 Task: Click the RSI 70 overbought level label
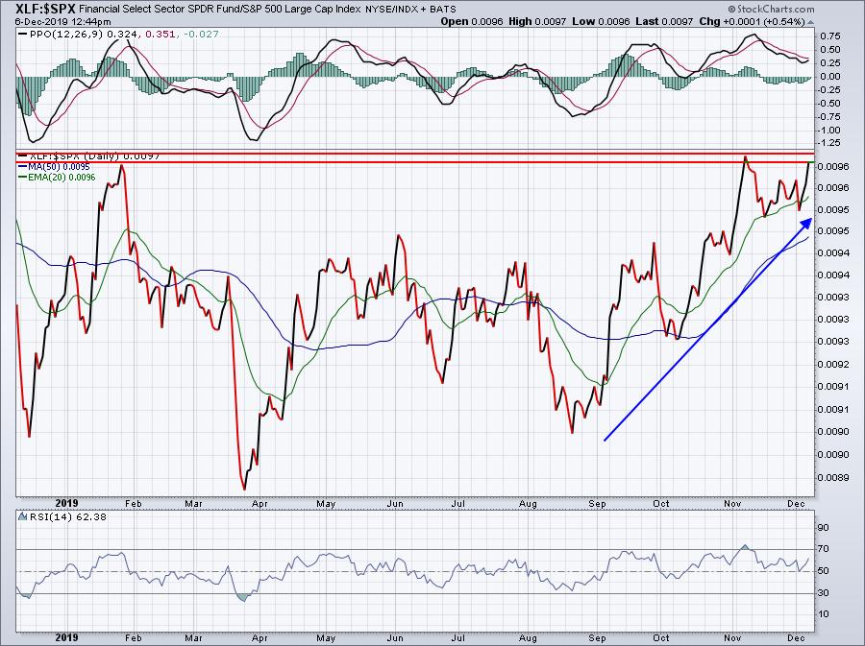(823, 549)
